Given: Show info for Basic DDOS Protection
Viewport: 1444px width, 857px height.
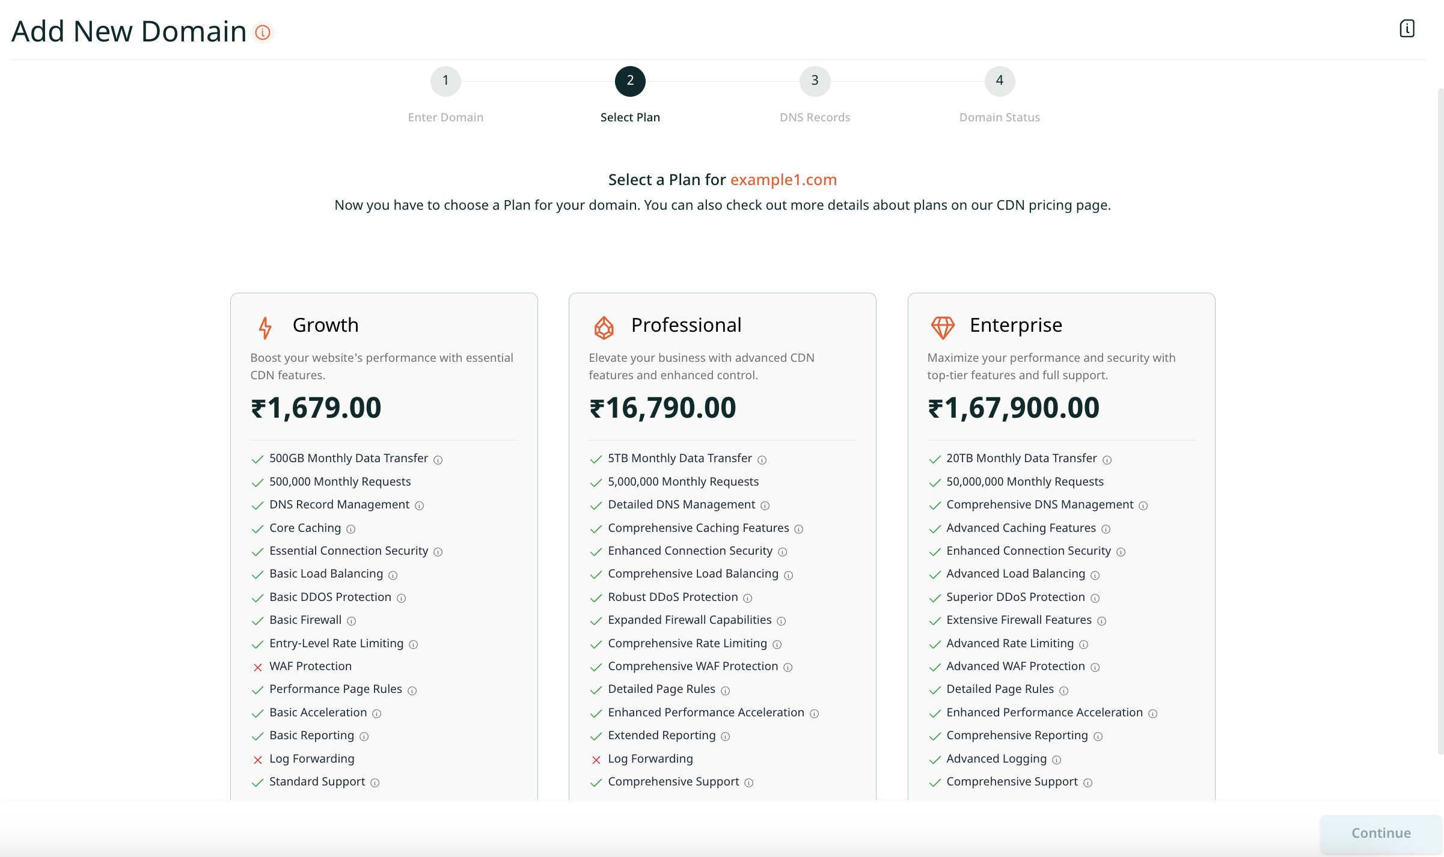Looking at the screenshot, I should pyautogui.click(x=402, y=599).
